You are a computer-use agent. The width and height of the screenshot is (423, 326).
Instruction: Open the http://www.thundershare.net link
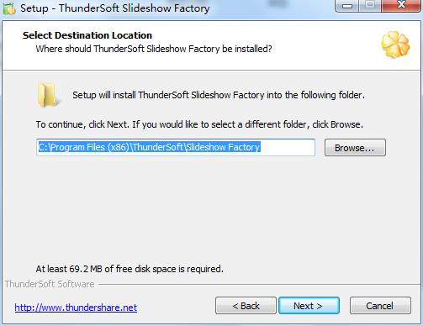(x=76, y=308)
